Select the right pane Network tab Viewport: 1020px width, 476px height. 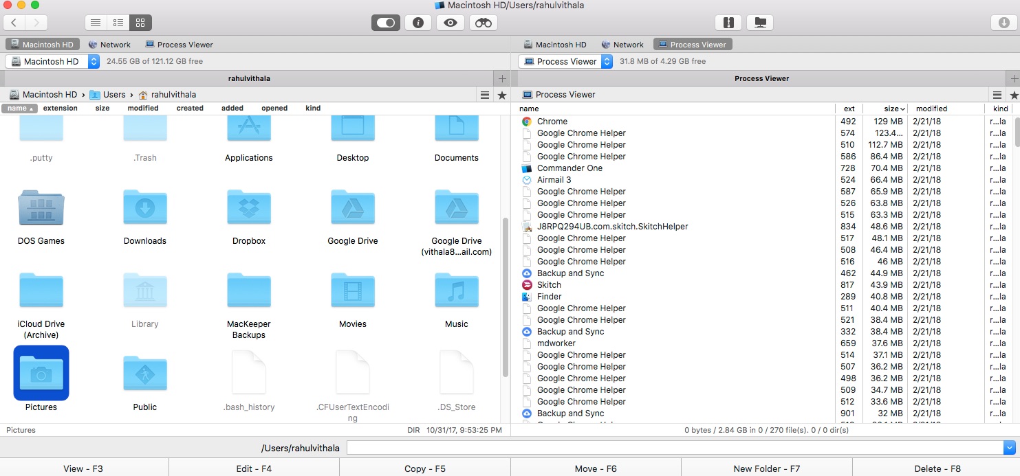pos(622,45)
